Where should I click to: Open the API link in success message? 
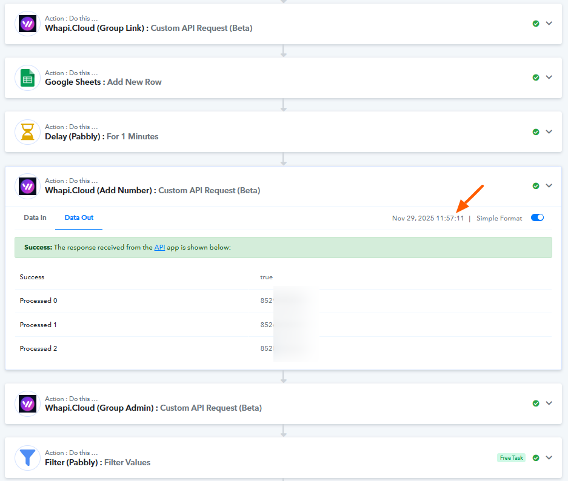(159, 248)
